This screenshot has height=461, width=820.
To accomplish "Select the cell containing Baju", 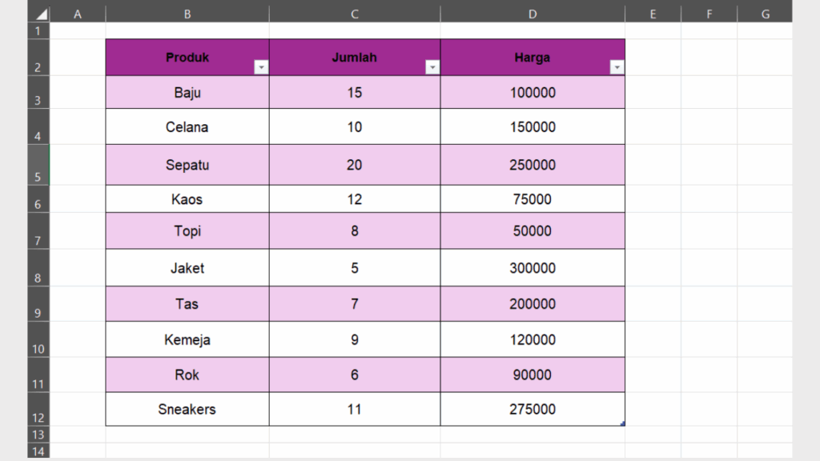I will 187,92.
